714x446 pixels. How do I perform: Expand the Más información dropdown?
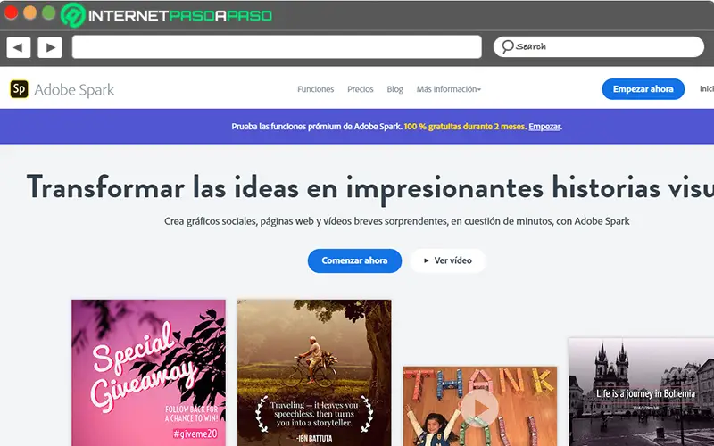tap(449, 89)
